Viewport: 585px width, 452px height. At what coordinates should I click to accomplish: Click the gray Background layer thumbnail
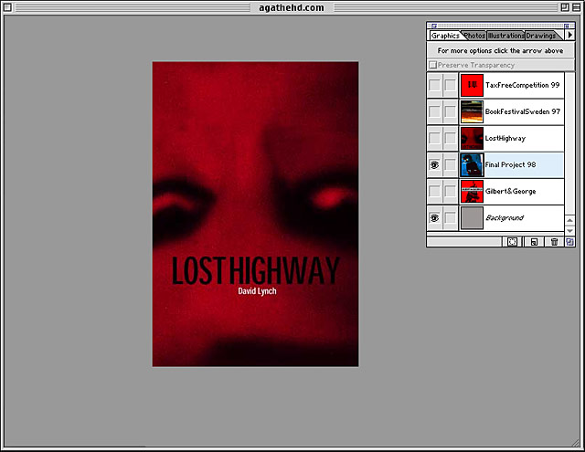pyautogui.click(x=472, y=217)
